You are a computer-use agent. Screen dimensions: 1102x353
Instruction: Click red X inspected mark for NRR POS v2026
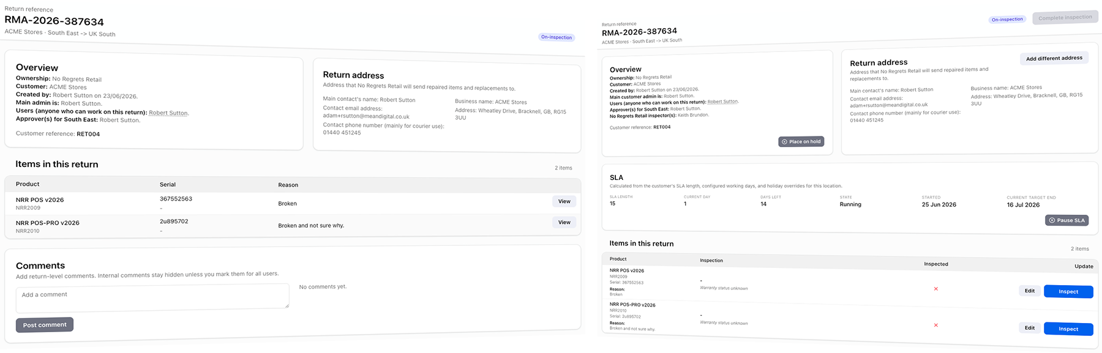pos(935,289)
